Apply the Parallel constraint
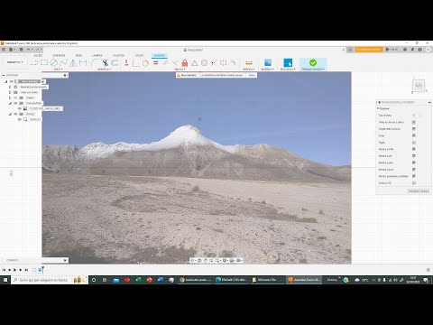The image size is (433, 325). click(x=165, y=62)
